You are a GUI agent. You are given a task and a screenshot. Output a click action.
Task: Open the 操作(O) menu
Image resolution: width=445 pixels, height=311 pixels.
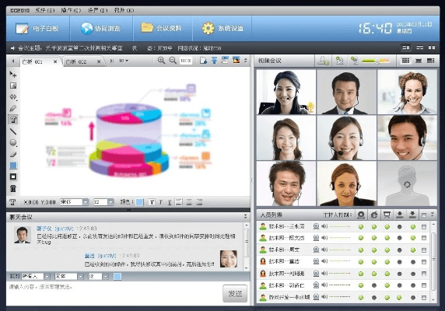click(x=71, y=10)
